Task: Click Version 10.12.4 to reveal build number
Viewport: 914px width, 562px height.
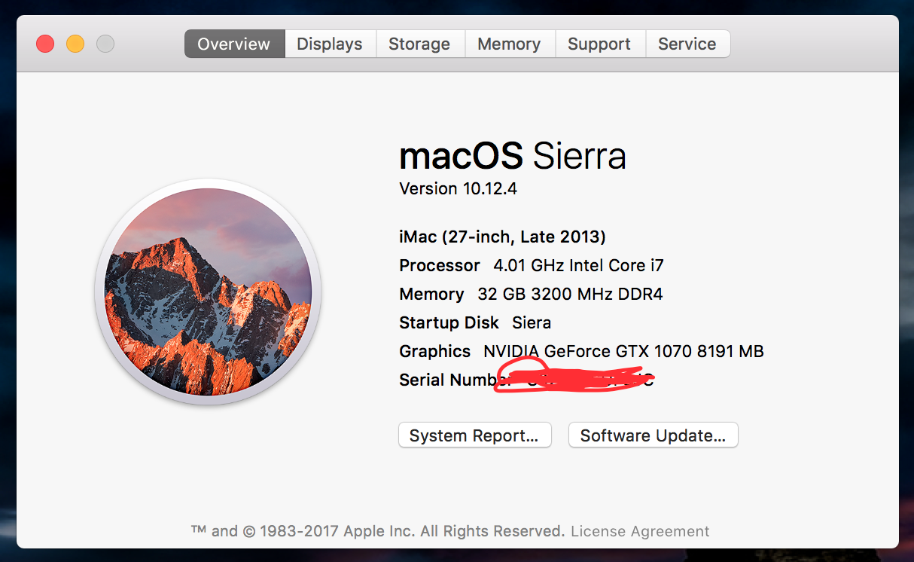Action: 458,188
